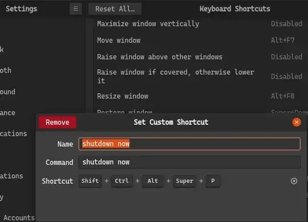Close the Set Custom Shortcut dialog
308x222 pixels.
coord(297,122)
